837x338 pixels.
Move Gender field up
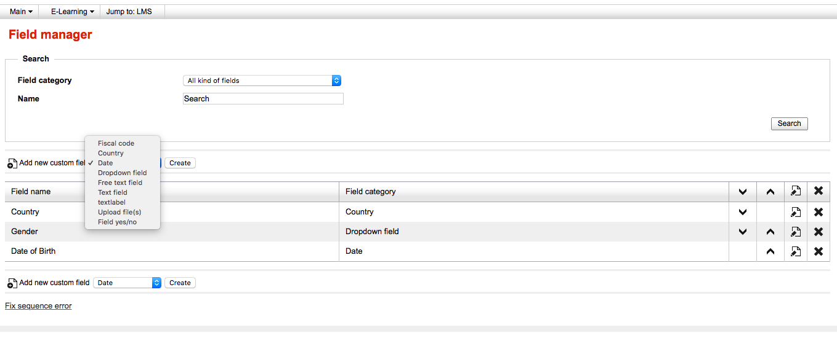(770, 232)
